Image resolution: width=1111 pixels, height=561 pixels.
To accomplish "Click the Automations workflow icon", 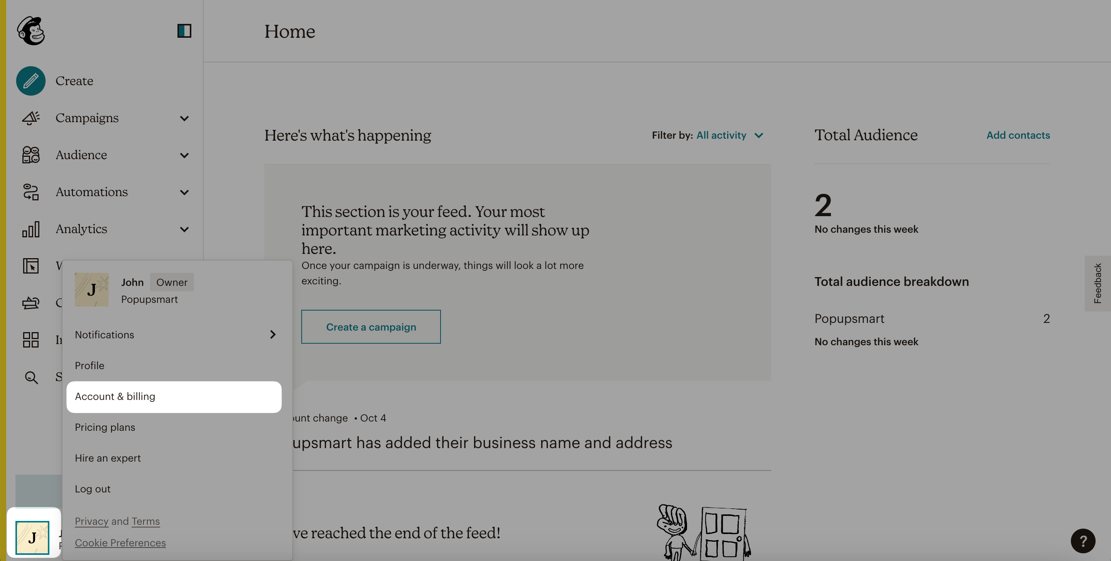I will [x=30, y=192].
